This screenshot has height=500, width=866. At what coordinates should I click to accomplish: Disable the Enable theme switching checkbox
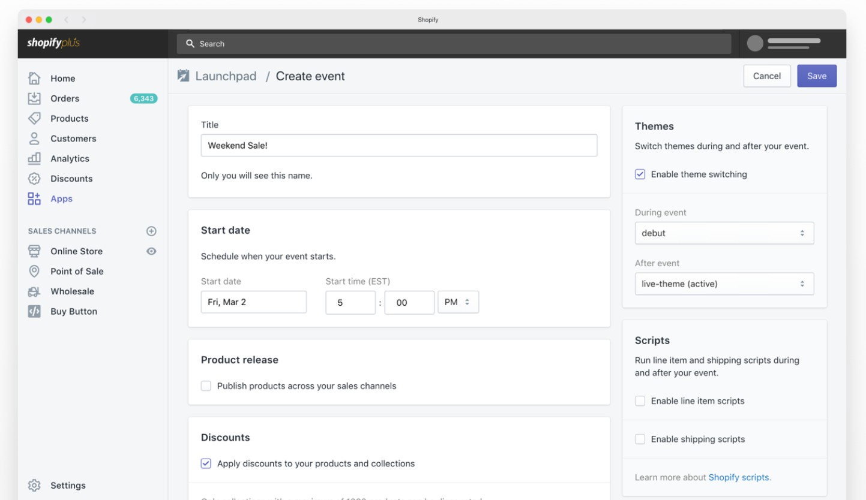(640, 174)
